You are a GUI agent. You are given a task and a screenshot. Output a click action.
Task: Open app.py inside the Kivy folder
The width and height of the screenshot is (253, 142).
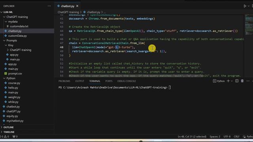pyautogui.click(x=14, y=55)
